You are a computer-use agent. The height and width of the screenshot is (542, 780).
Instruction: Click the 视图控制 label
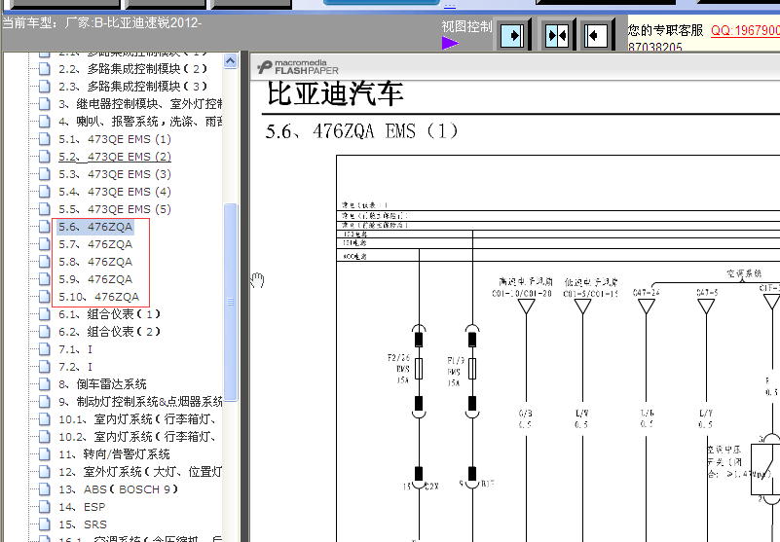click(466, 26)
